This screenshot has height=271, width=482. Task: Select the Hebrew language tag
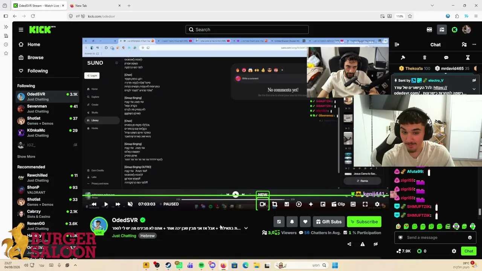[148, 236]
